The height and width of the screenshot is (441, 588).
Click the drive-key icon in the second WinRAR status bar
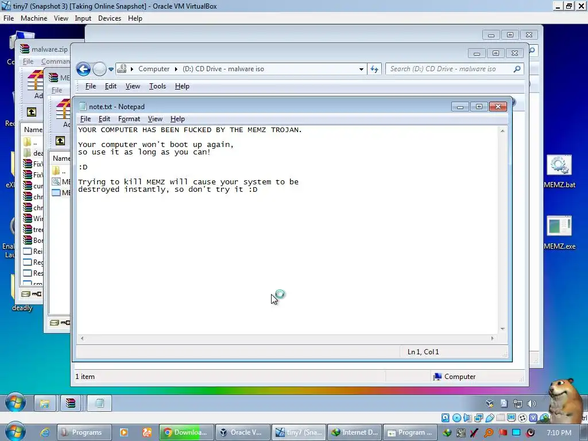point(60,323)
